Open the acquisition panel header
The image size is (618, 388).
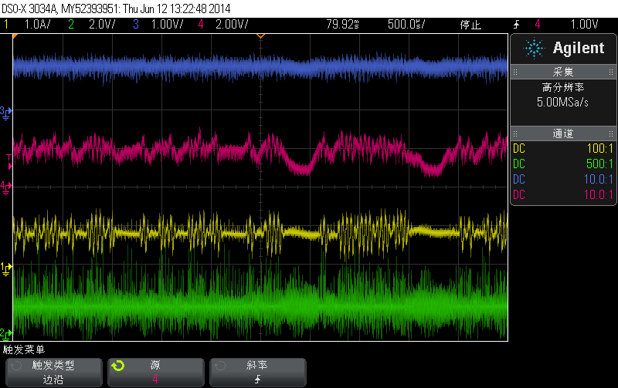tap(563, 72)
